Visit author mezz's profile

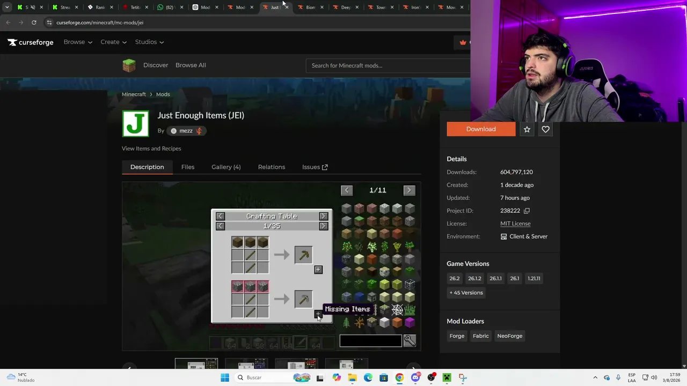point(186,131)
